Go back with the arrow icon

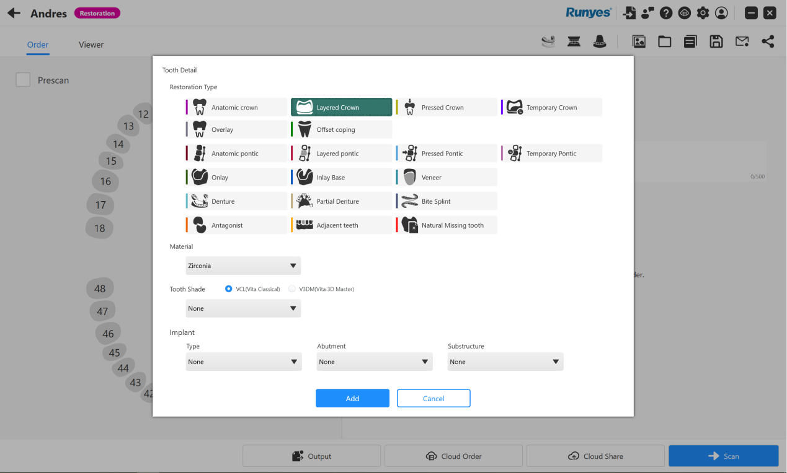click(x=14, y=13)
